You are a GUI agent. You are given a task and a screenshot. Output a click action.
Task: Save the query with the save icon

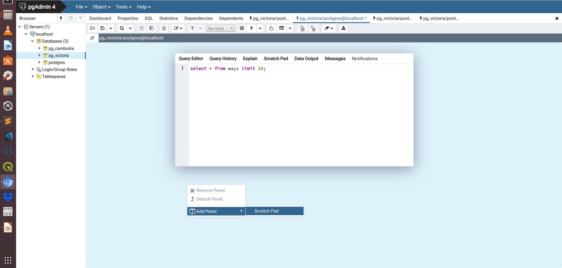pos(102,28)
